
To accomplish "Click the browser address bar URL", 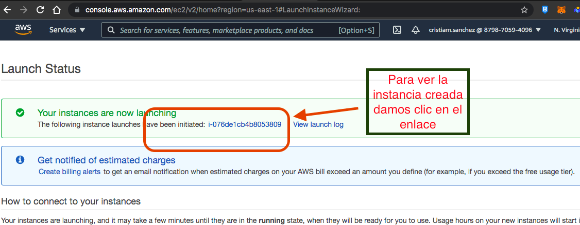I will click(x=221, y=10).
